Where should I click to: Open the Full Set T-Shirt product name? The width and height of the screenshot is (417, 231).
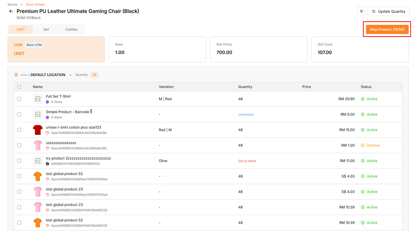(x=58, y=96)
